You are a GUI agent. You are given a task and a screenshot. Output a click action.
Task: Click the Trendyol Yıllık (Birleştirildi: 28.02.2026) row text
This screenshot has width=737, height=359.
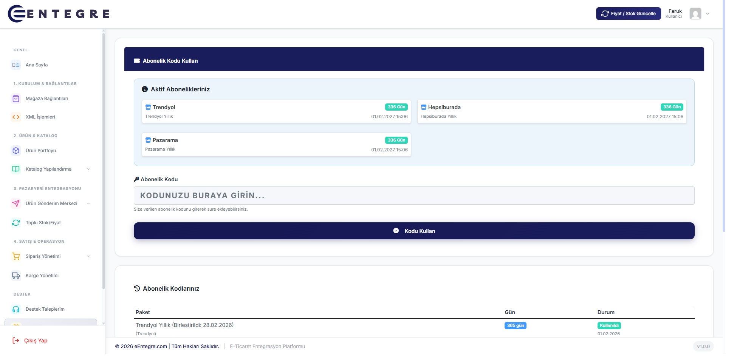pyautogui.click(x=184, y=325)
